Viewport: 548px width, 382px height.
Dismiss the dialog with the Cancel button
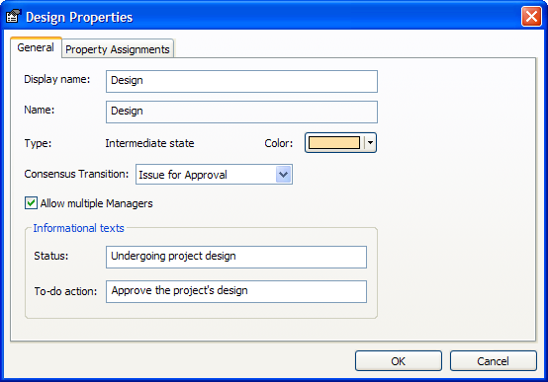tap(494, 360)
